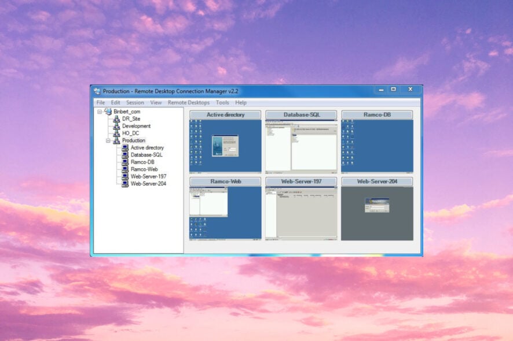The width and height of the screenshot is (513, 341).
Task: Click the HO_DC group icon
Action: (116, 134)
